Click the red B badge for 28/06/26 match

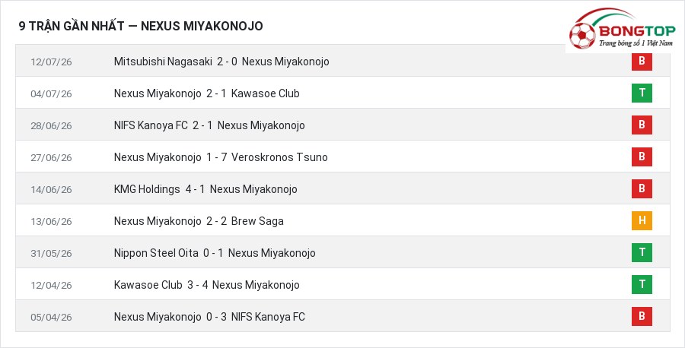point(642,125)
